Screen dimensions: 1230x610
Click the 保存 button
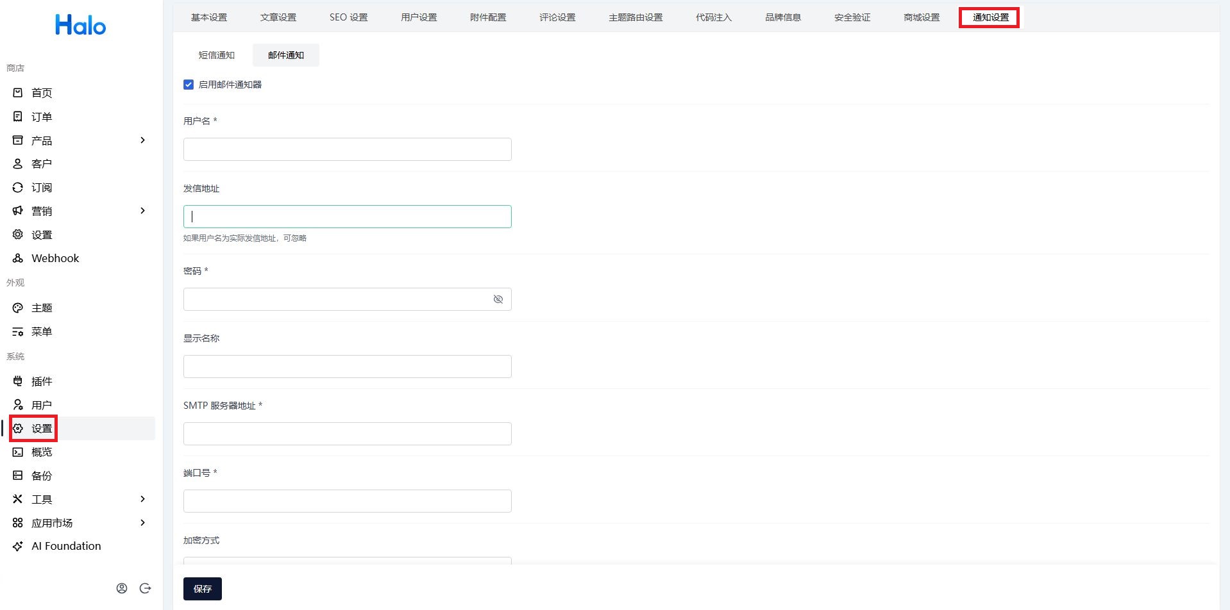(x=203, y=589)
